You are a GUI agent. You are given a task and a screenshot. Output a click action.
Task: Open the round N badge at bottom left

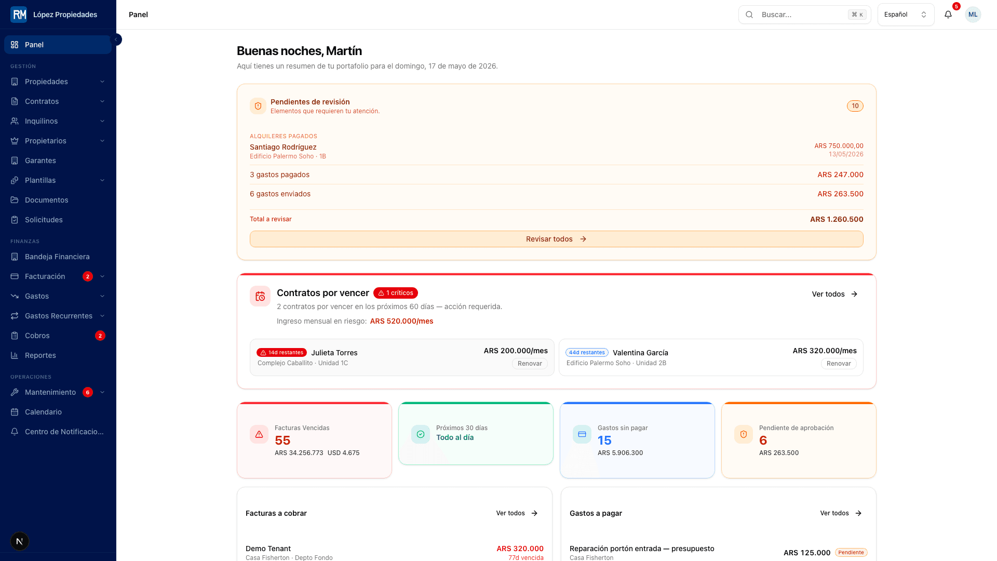click(x=20, y=541)
